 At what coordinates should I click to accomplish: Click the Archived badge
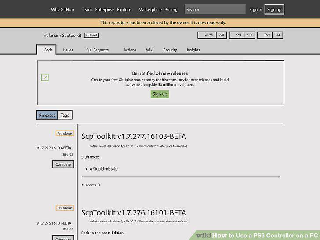point(91,35)
